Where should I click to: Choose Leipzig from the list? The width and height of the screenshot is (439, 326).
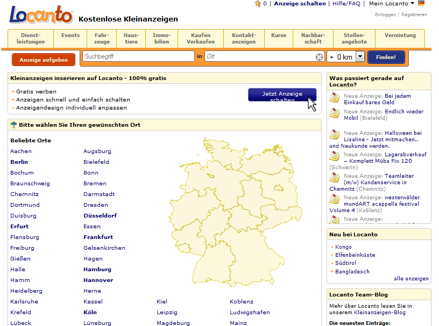pos(167,312)
